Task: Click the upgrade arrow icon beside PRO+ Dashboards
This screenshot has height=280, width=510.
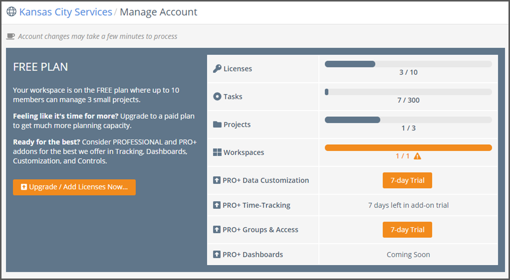Action: click(217, 255)
